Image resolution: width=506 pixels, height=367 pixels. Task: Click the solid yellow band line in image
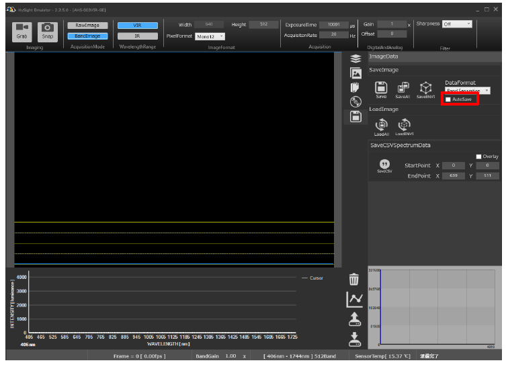[x=174, y=222]
